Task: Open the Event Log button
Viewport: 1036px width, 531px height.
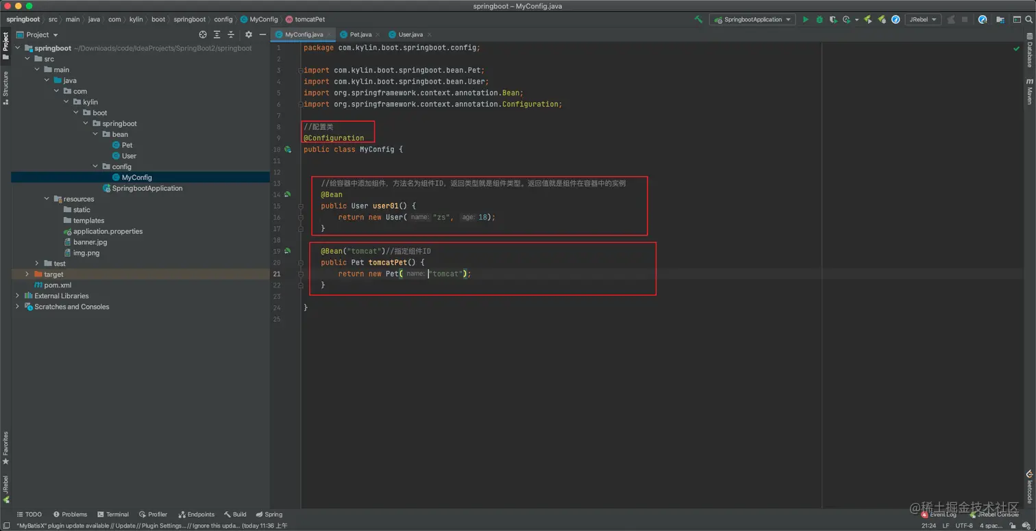Action: click(x=939, y=515)
